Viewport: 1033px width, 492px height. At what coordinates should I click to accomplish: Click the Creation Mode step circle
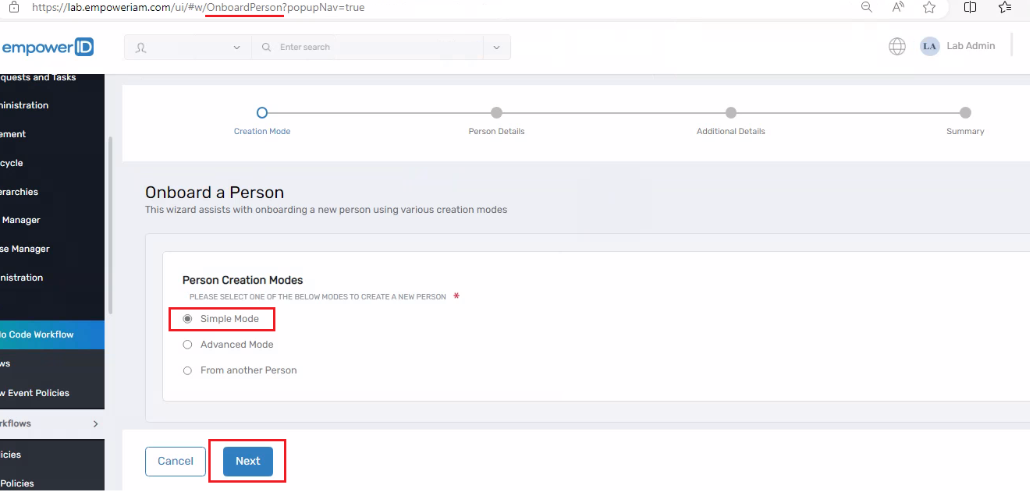tap(262, 113)
